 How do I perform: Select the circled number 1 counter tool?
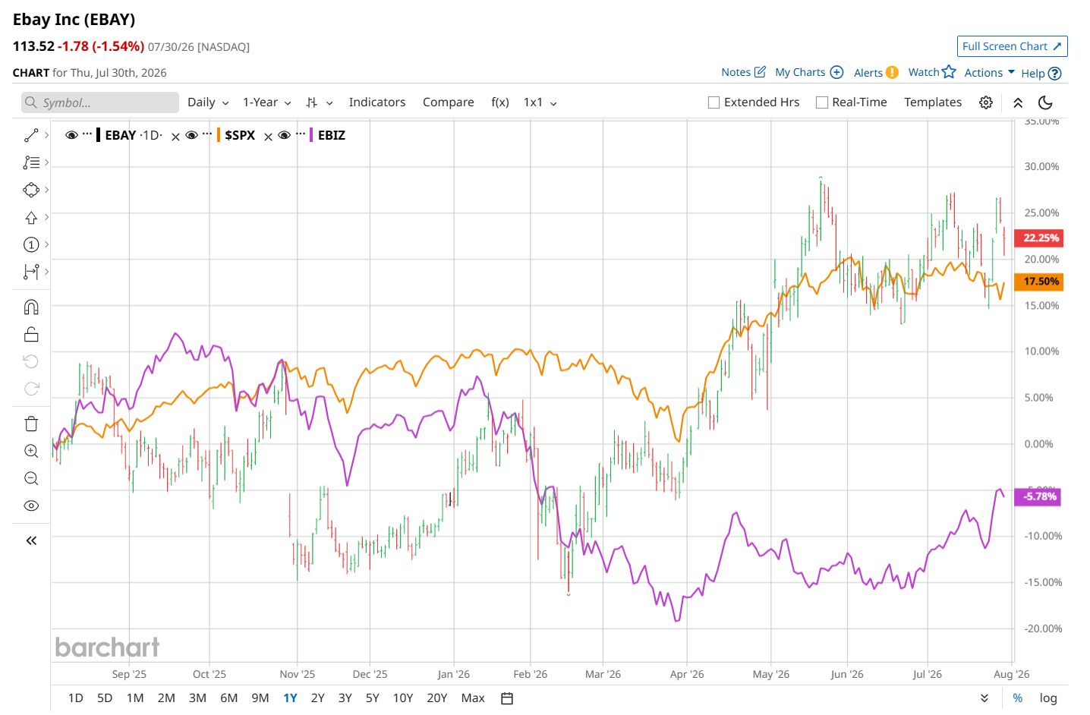point(31,244)
